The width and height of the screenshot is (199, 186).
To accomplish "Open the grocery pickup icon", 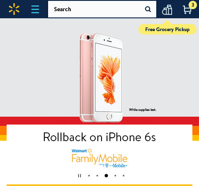I will [x=167, y=10].
